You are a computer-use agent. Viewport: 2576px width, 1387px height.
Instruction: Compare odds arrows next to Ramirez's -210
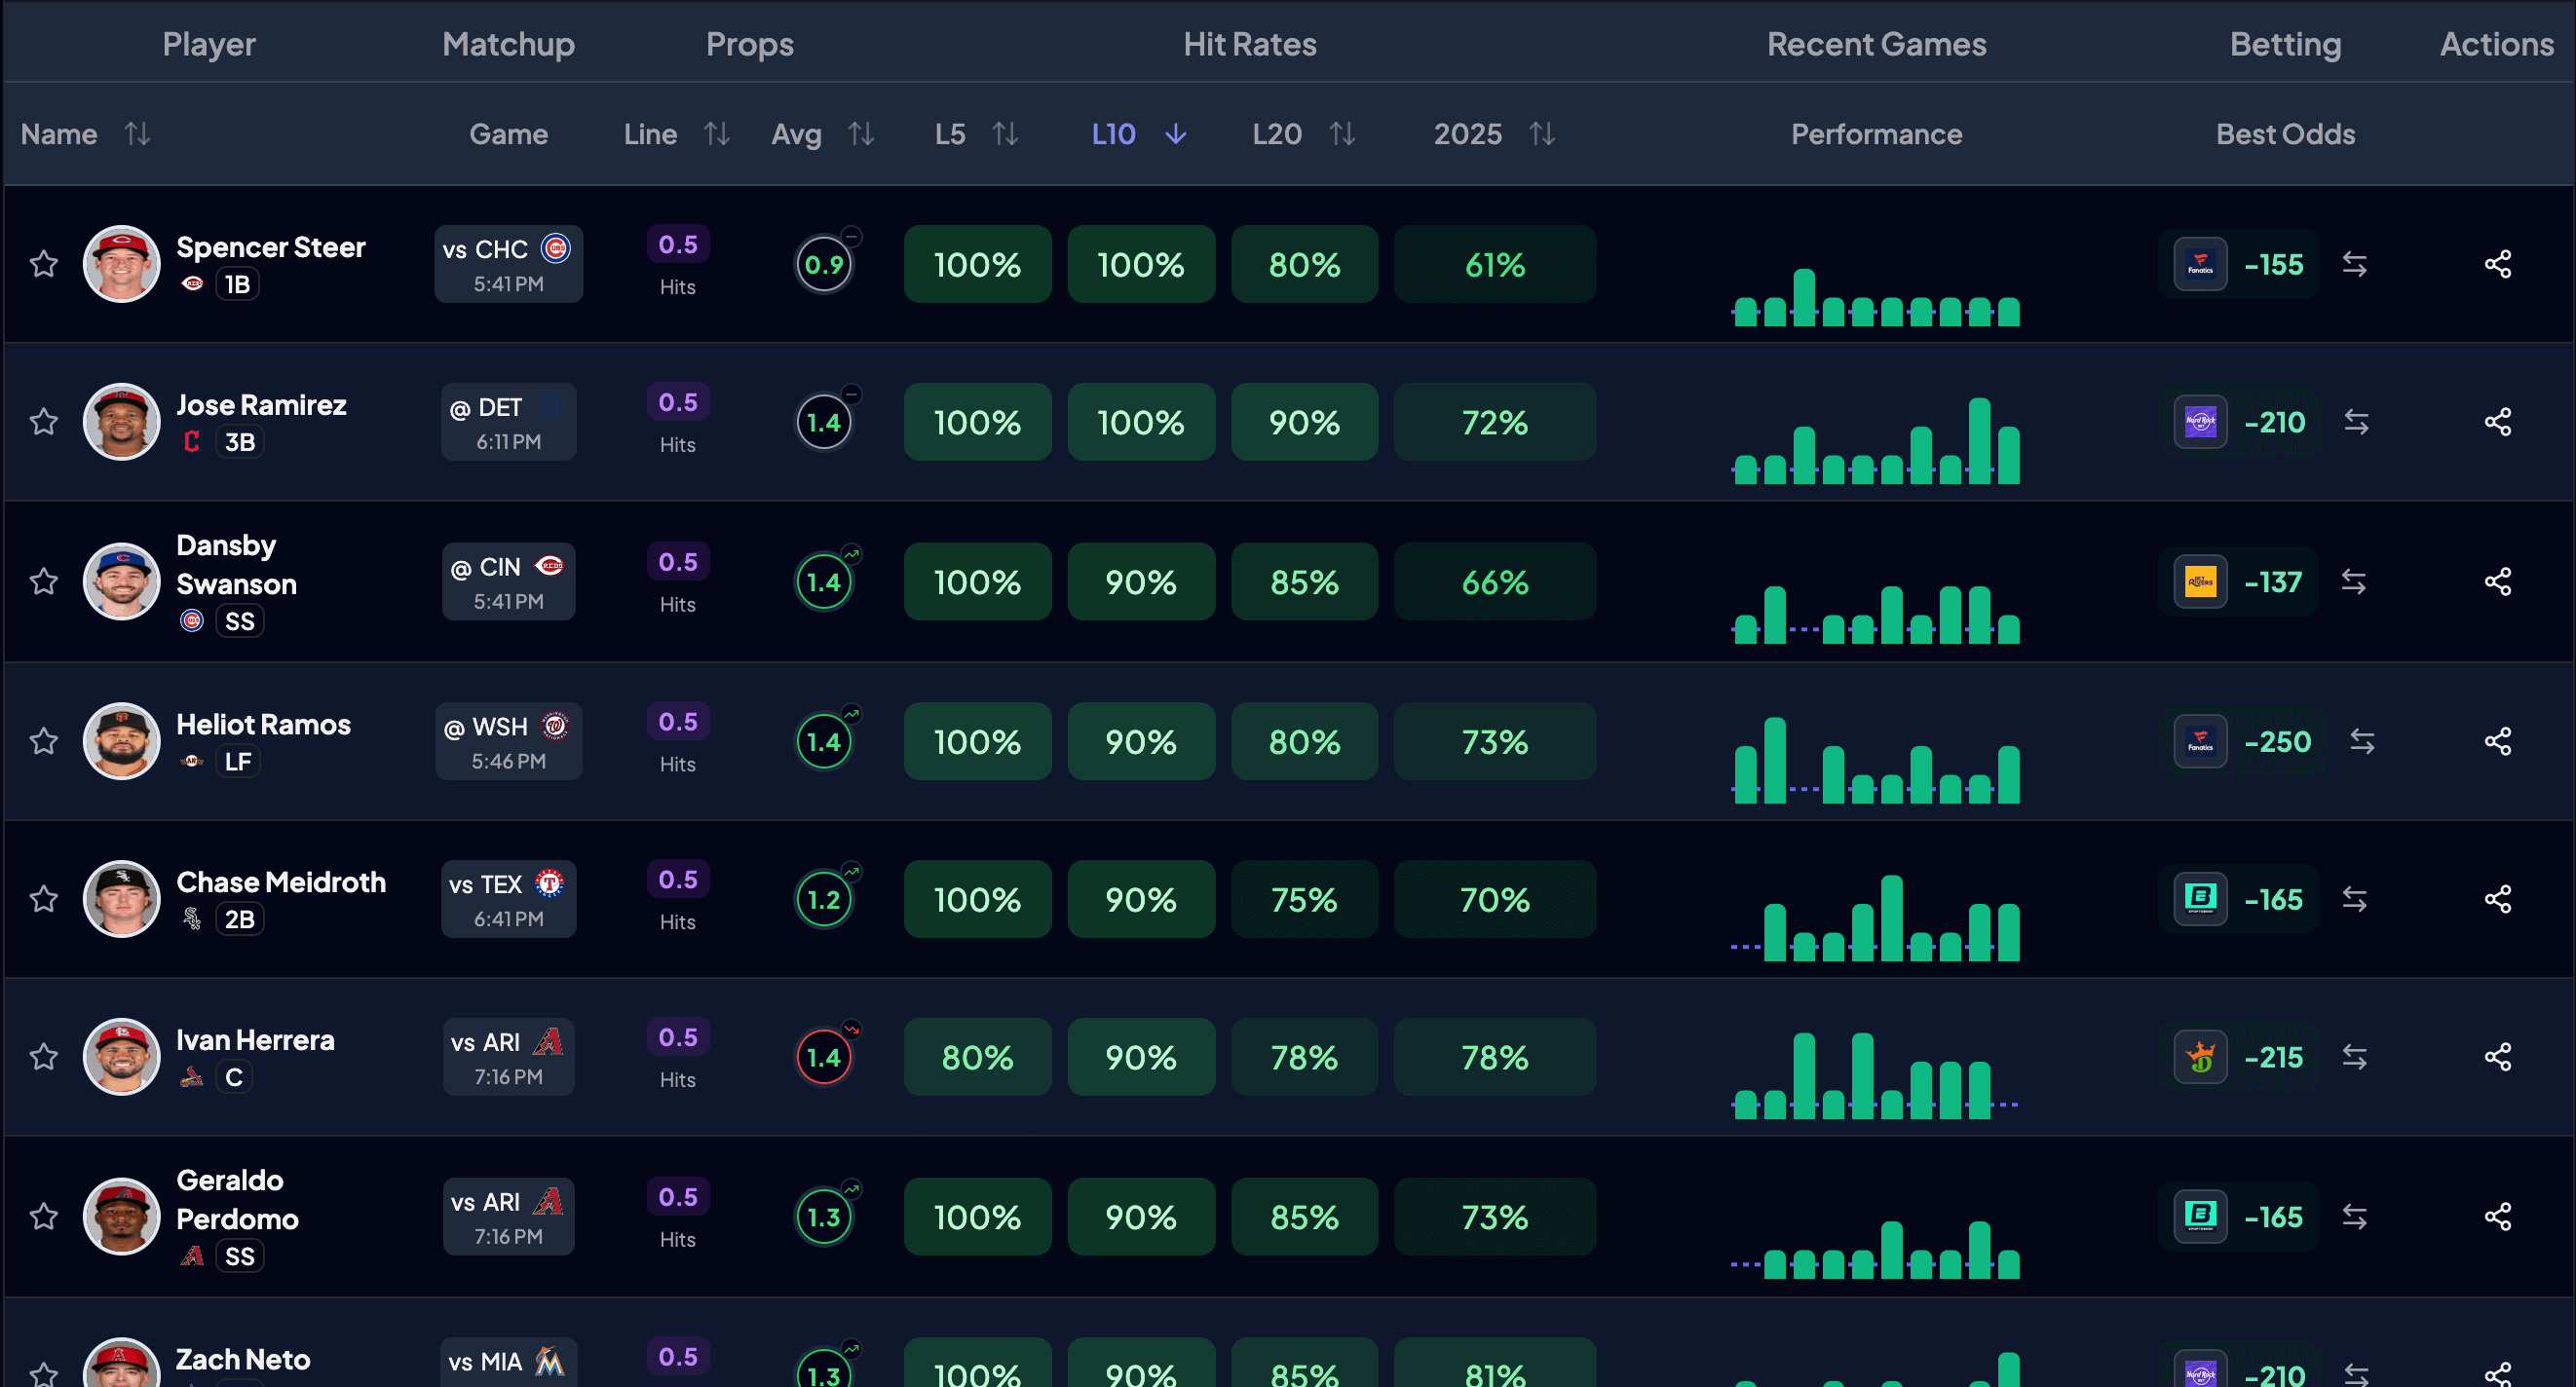point(2356,422)
